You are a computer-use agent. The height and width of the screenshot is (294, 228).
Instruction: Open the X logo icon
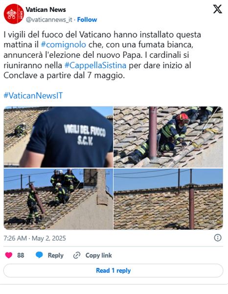218,9
